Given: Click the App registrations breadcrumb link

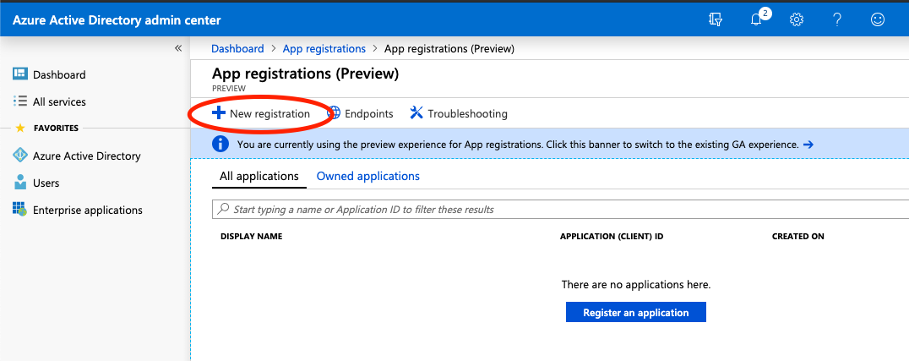Looking at the screenshot, I should click(x=324, y=48).
